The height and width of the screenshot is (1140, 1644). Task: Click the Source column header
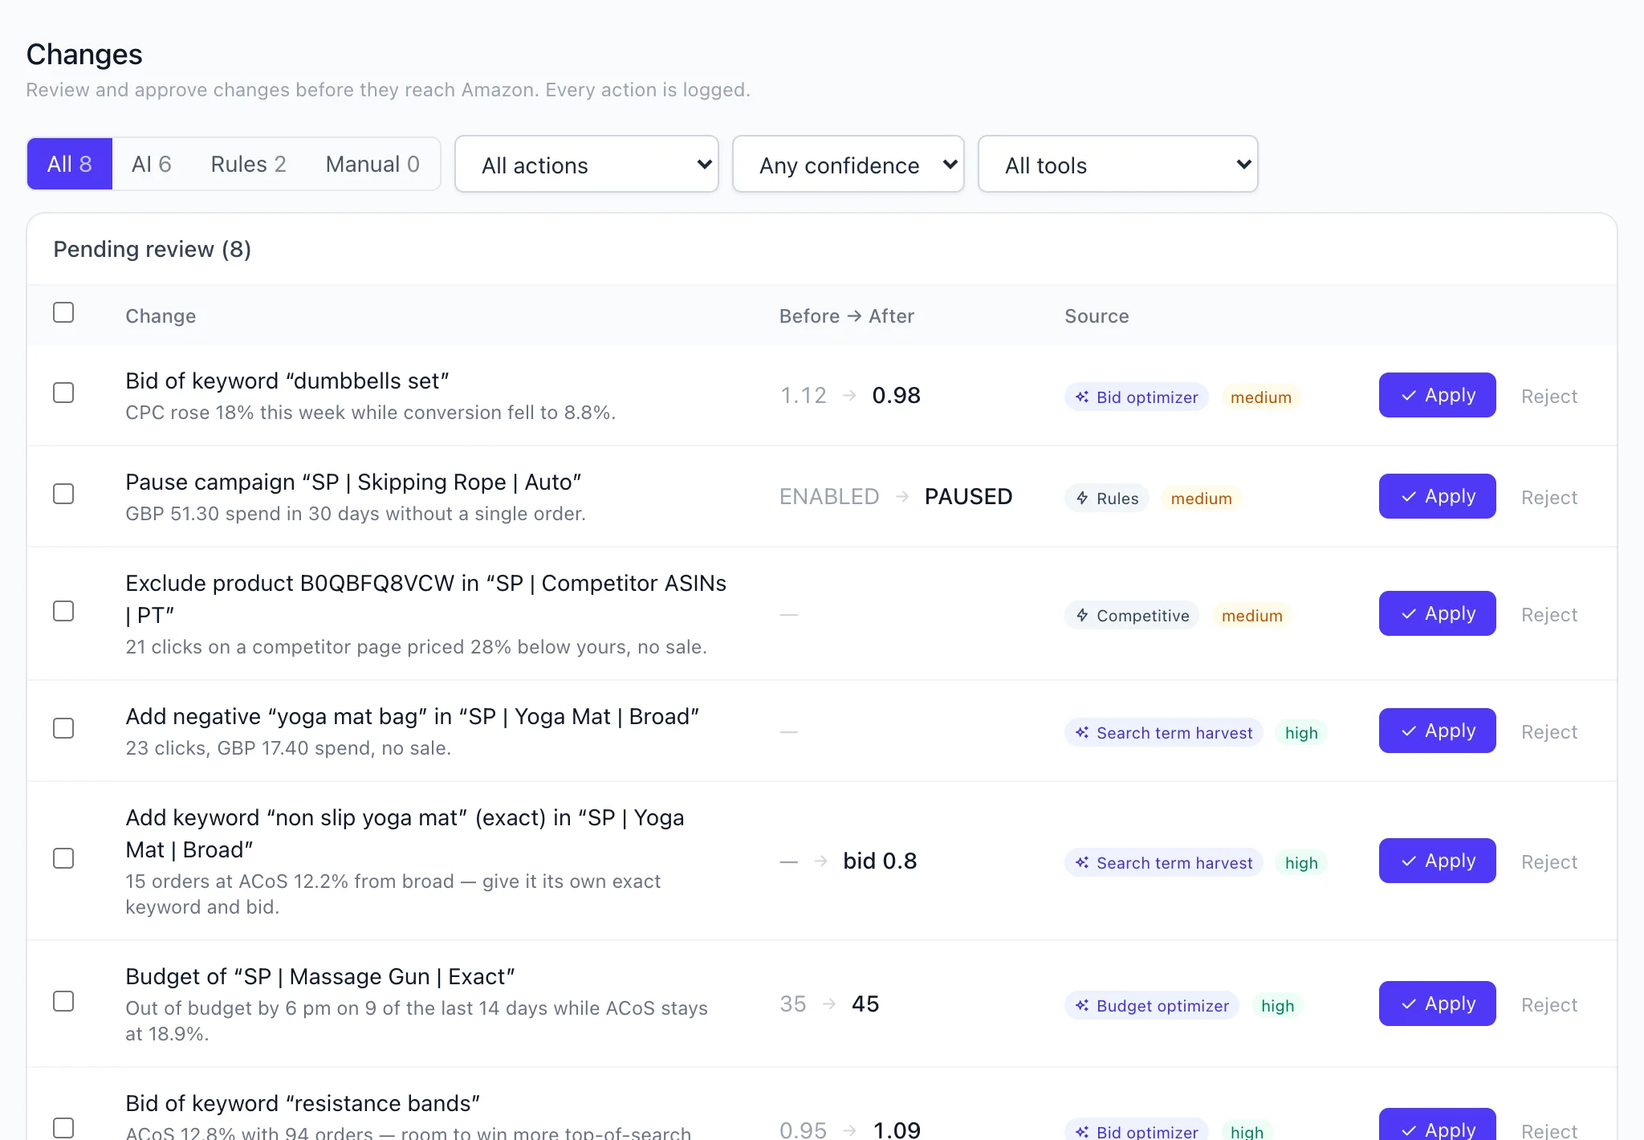[x=1097, y=316]
